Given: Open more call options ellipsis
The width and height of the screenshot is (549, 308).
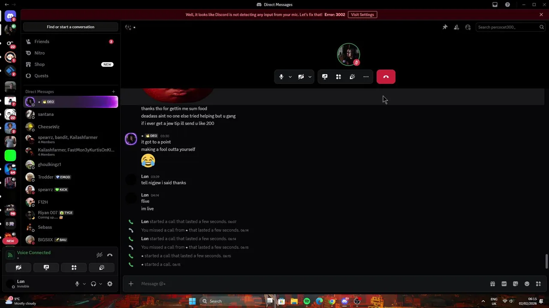Looking at the screenshot, I should point(366,77).
